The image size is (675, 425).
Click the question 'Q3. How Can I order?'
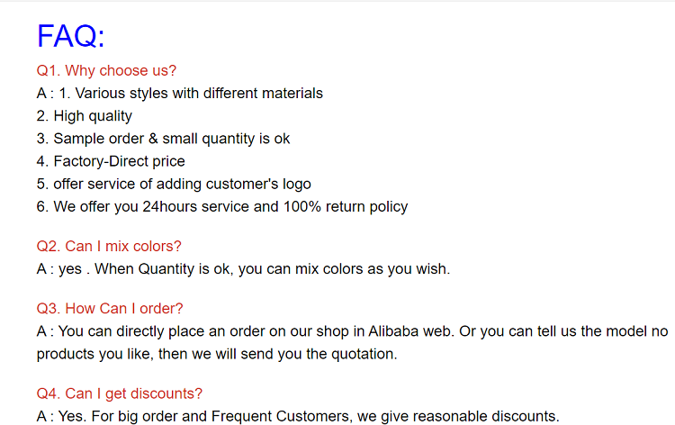click(x=110, y=308)
